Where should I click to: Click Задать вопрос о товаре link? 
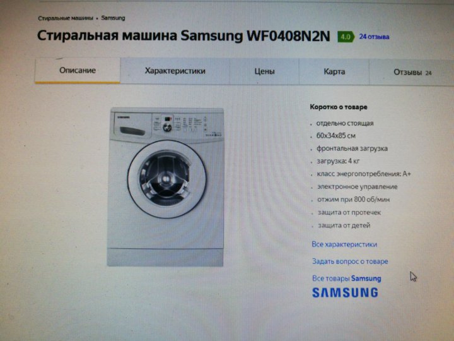(350, 261)
